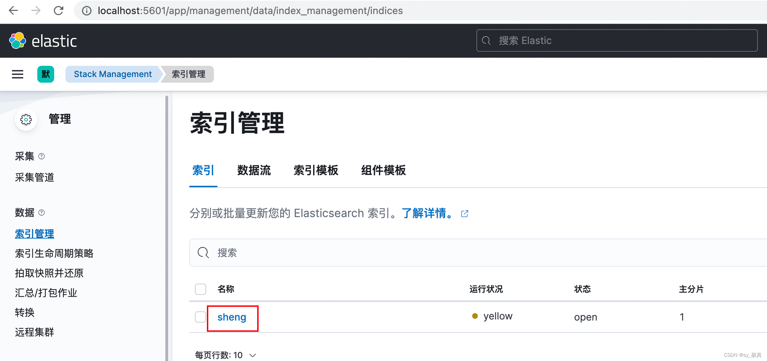Switch to the 数据流 tab

click(x=254, y=170)
